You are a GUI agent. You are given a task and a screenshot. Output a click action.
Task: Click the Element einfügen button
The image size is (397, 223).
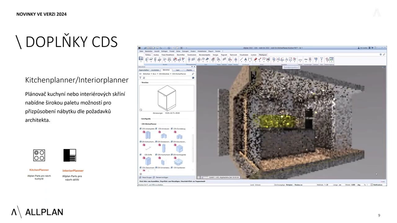pos(160,177)
